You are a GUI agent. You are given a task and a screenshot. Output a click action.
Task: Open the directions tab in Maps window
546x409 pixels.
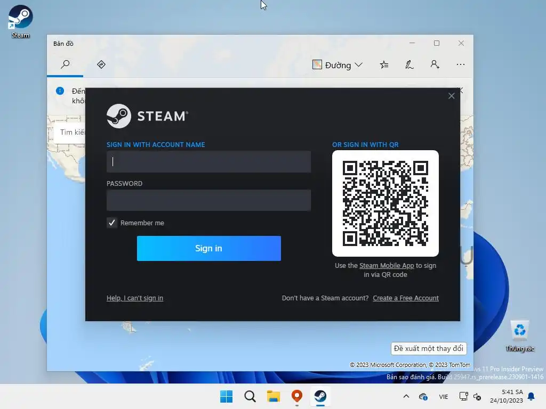[x=101, y=64]
